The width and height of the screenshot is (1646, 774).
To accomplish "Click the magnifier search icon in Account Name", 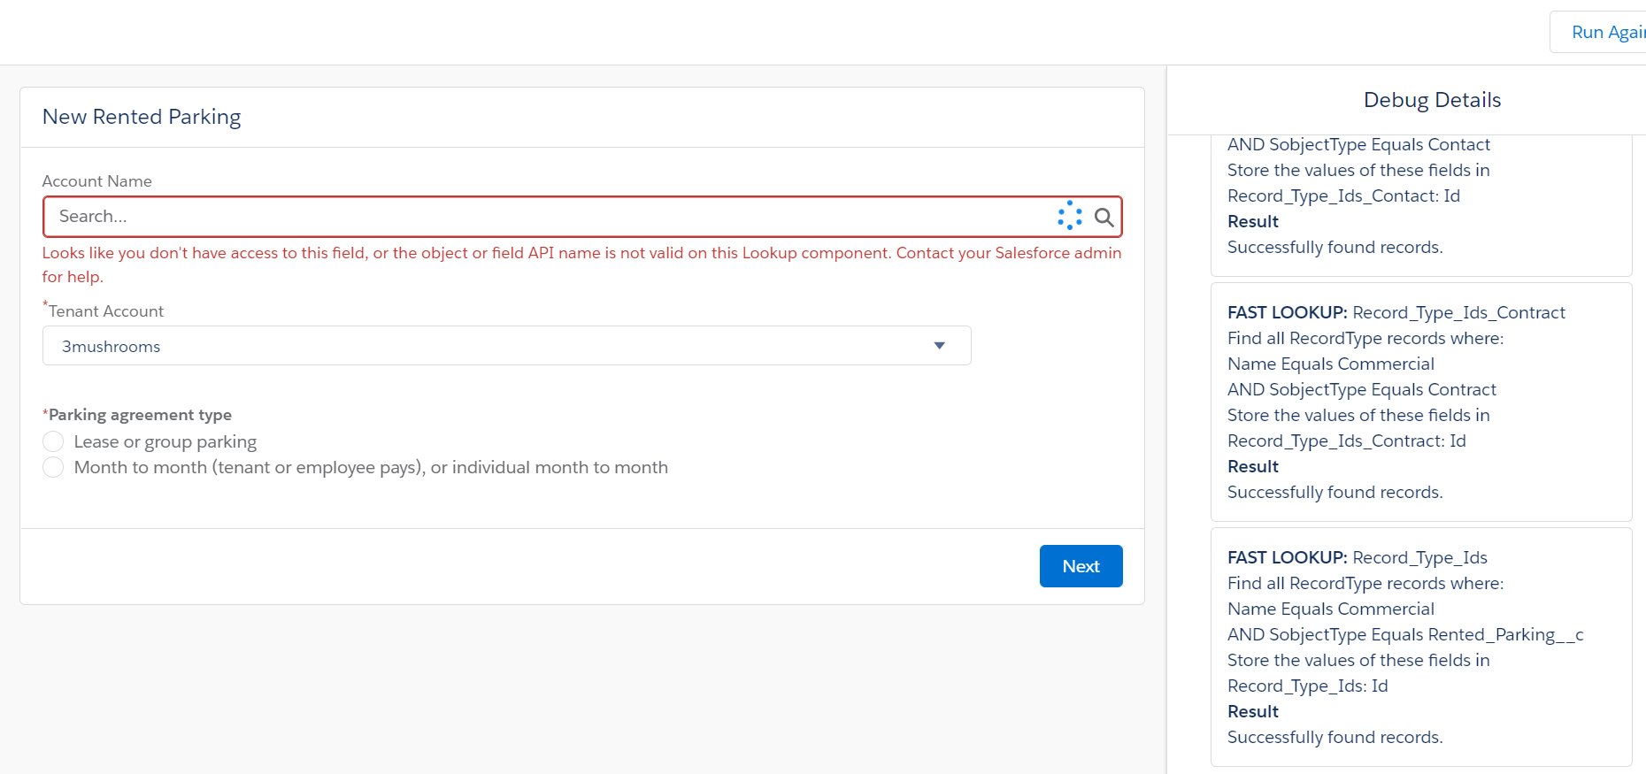I will coord(1104,217).
